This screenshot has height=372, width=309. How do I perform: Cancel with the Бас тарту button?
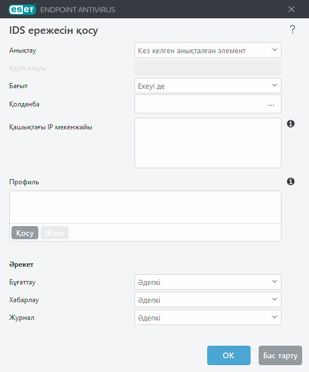click(x=280, y=355)
